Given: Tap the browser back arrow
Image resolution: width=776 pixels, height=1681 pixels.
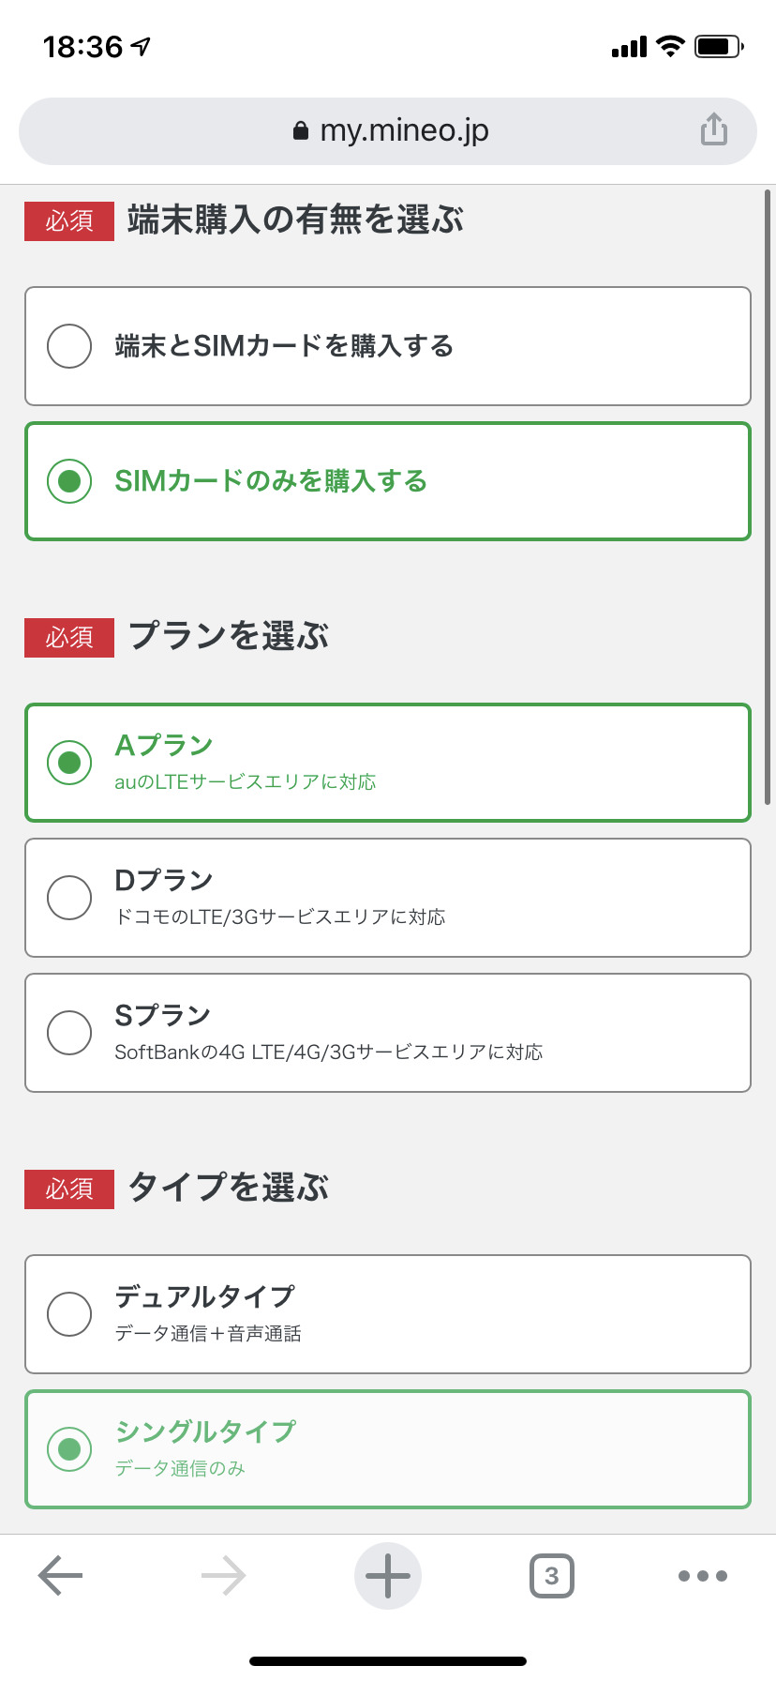Looking at the screenshot, I should 61,1576.
